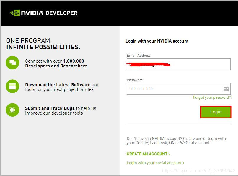This screenshot has height=176, width=238.
Task: Click the Don't have an NVIDIA account text
Action: pyautogui.click(x=176, y=141)
